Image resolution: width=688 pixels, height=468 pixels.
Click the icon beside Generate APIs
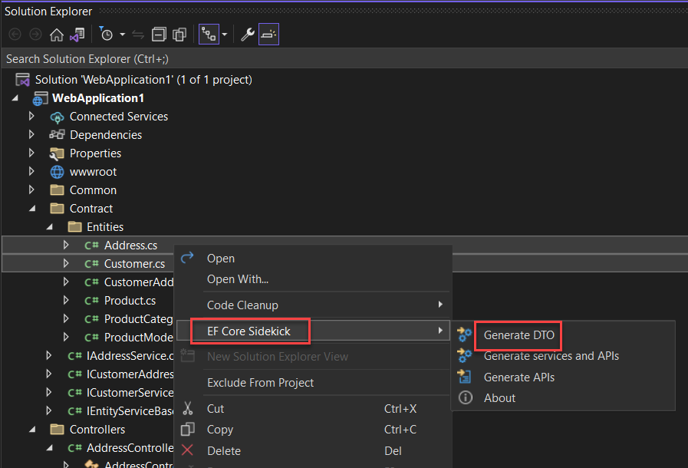(464, 376)
